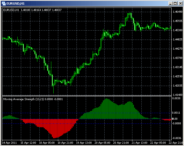The image size is (184, 146).
Task: Click the chart window icon in title bar
Action: coord(4,3)
